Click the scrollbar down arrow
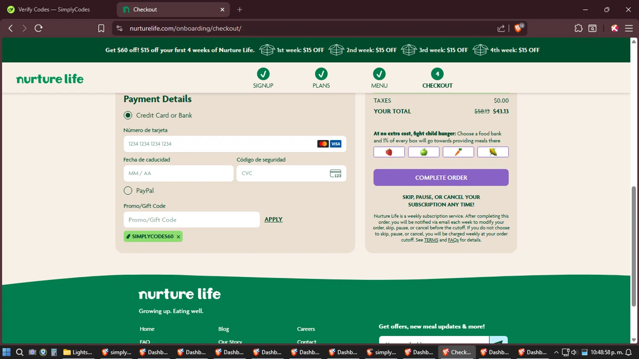This screenshot has height=359, width=639. 634,340
